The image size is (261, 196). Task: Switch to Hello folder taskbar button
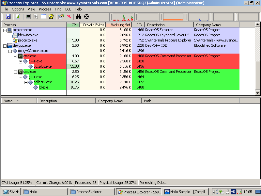pos(45,192)
